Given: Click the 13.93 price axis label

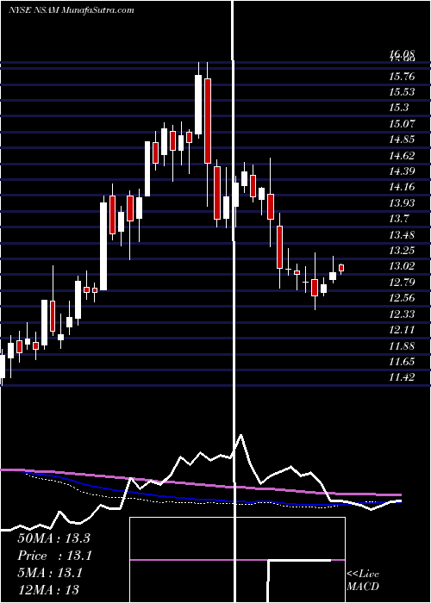Looking at the screenshot, I should coord(403,203).
